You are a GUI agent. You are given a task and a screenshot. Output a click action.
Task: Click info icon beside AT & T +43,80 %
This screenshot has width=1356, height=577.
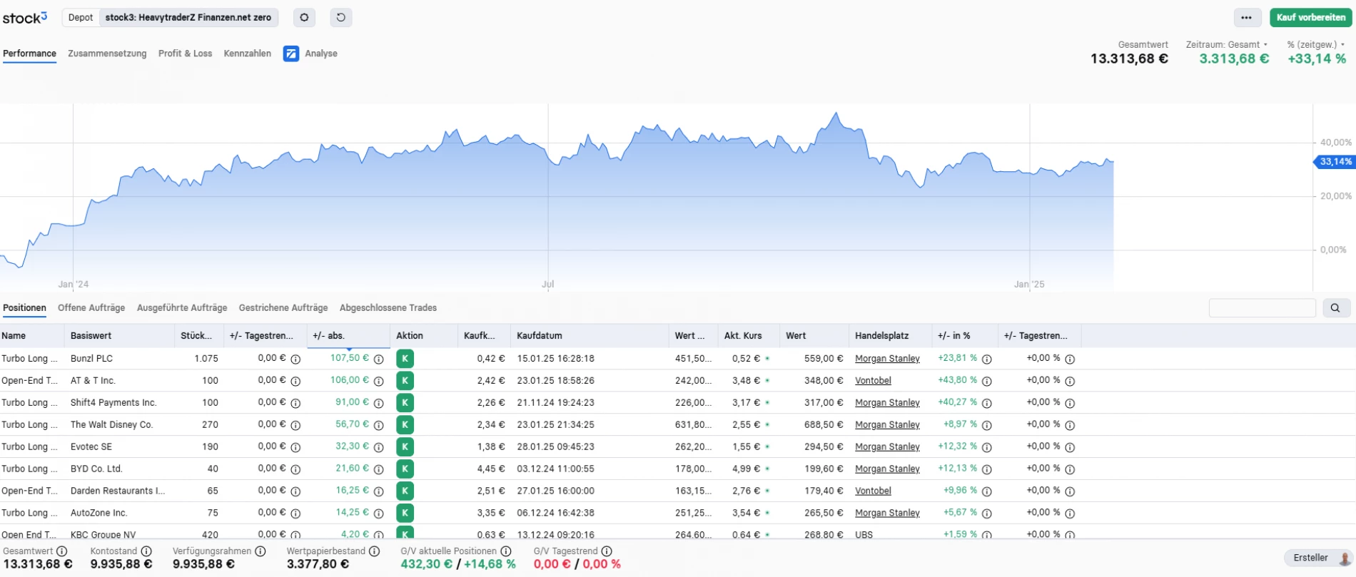(987, 381)
